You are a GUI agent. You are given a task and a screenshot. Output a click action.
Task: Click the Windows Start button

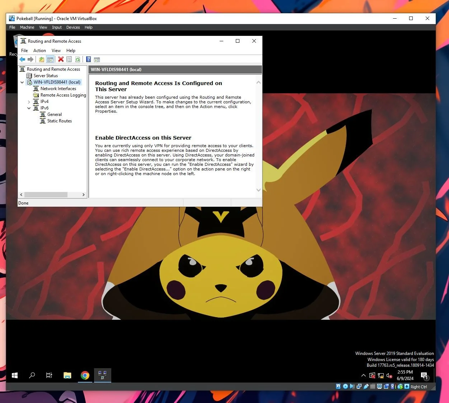tap(15, 375)
